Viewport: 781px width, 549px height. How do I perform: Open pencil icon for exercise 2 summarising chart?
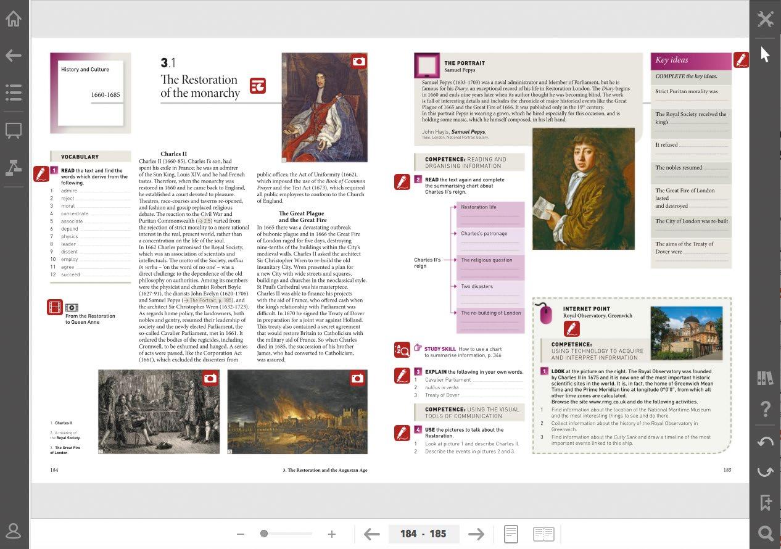pos(402,183)
